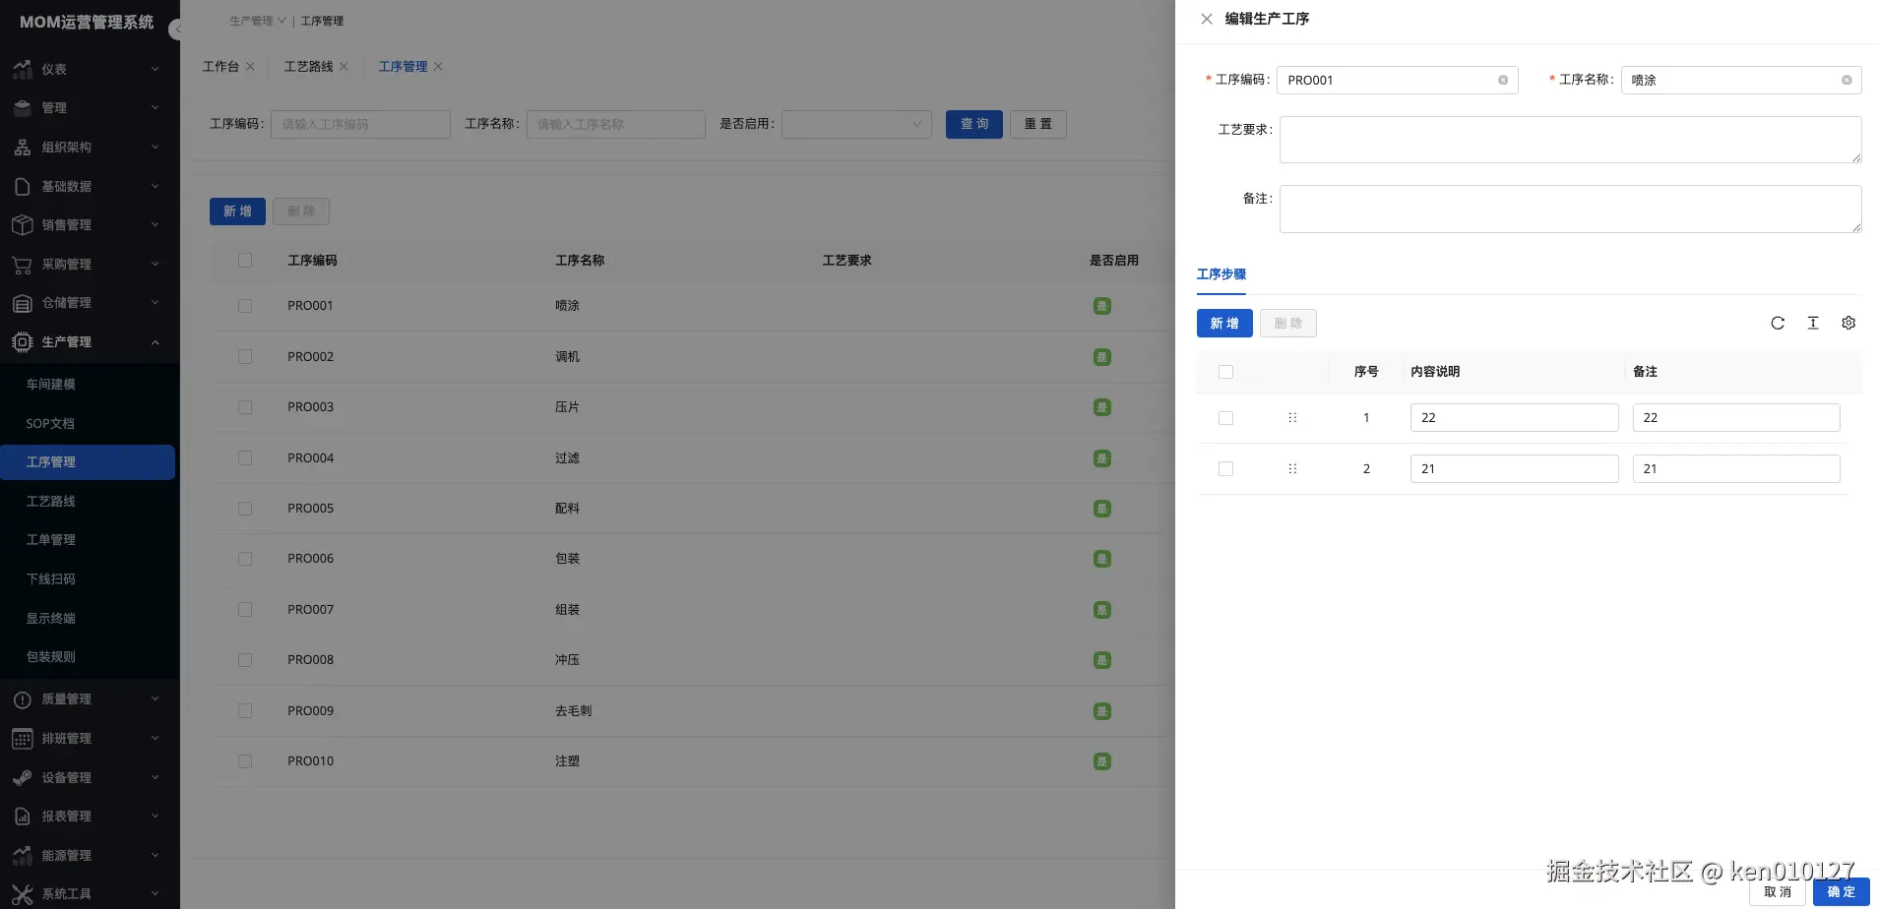
Task: Click 新增 in the 工序步骤 panel
Action: (1224, 324)
